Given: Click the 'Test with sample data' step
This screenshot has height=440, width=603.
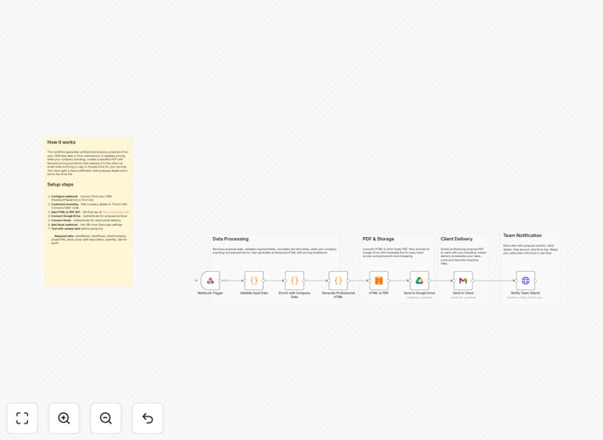Looking at the screenshot, I should (65, 228).
